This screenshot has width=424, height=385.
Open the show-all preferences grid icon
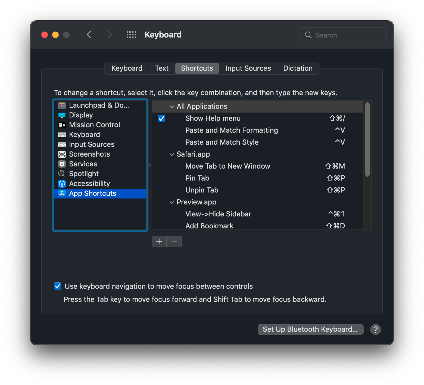(131, 35)
